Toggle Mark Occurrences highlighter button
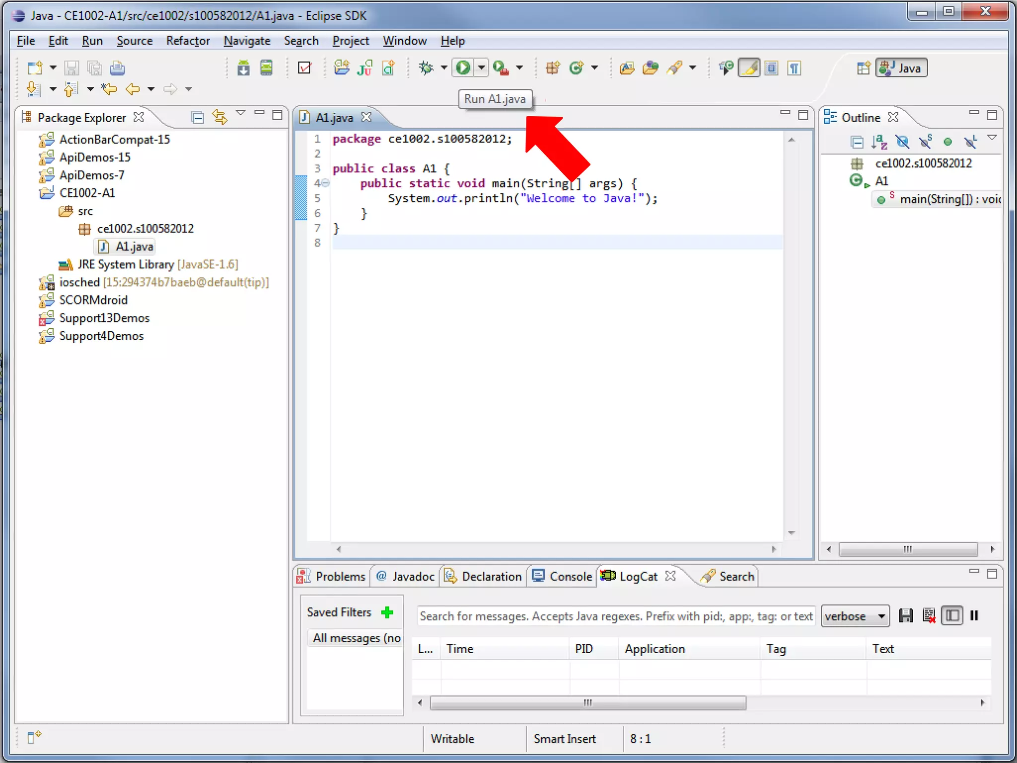Image resolution: width=1017 pixels, height=763 pixels. (x=749, y=68)
